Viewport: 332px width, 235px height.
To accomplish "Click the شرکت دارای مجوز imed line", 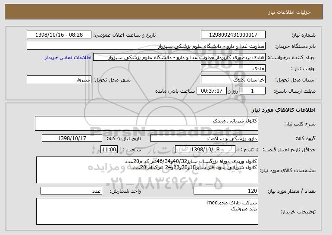I will coord(232,203).
